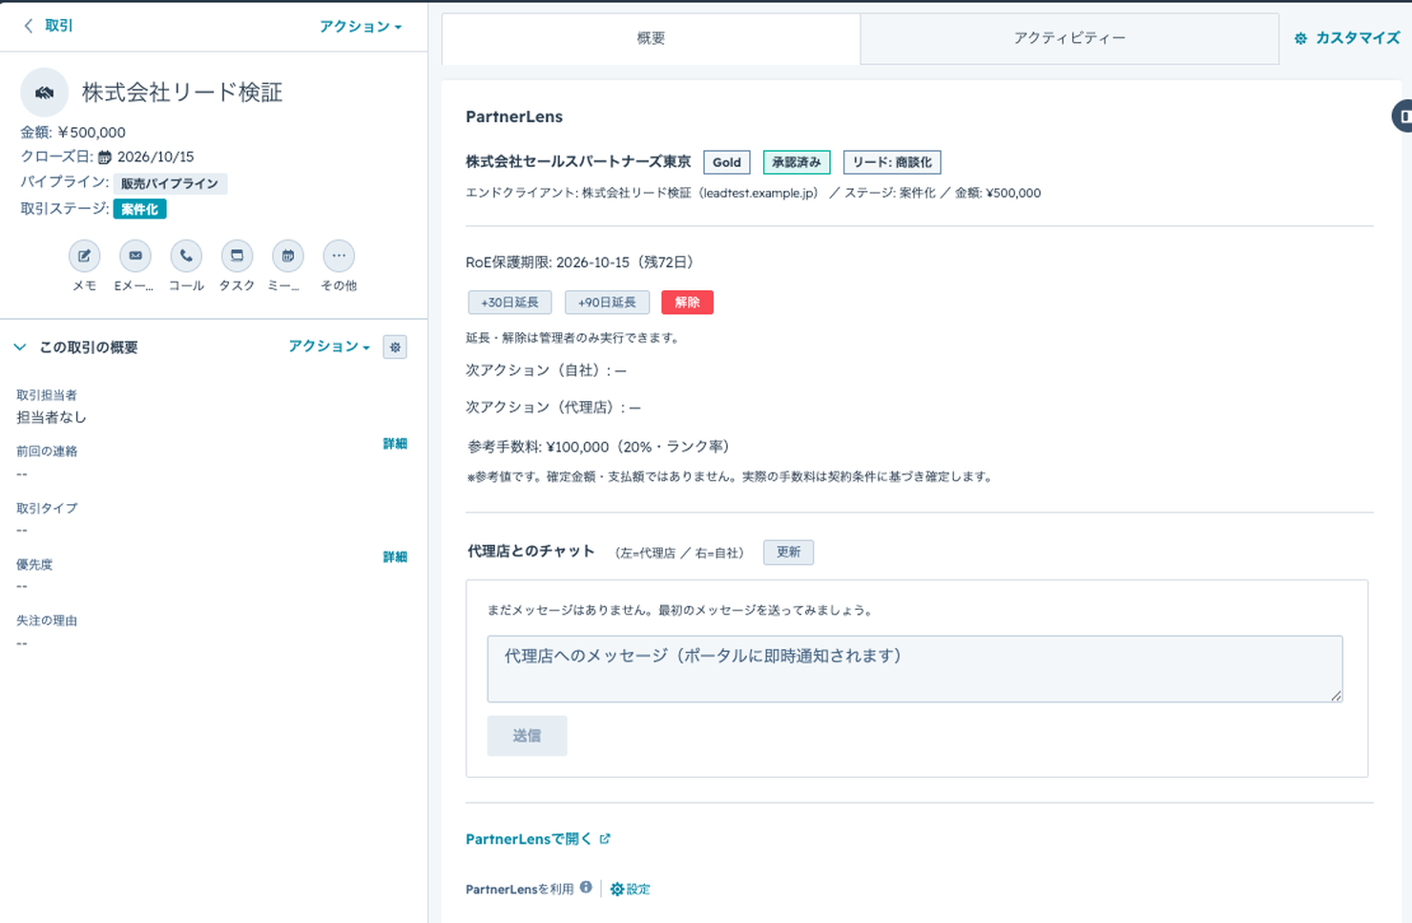This screenshot has height=923, width=1412.
Task: Extend RoE by clicking +90日延長
Action: 607,303
